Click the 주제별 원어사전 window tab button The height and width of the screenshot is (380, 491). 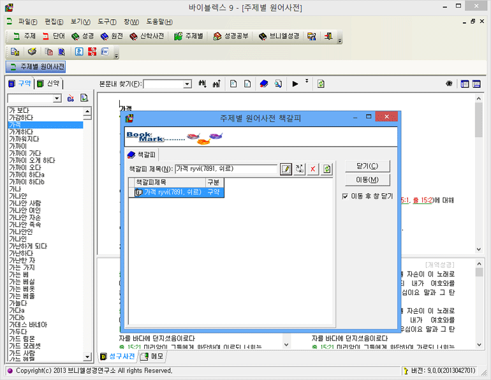coord(36,66)
